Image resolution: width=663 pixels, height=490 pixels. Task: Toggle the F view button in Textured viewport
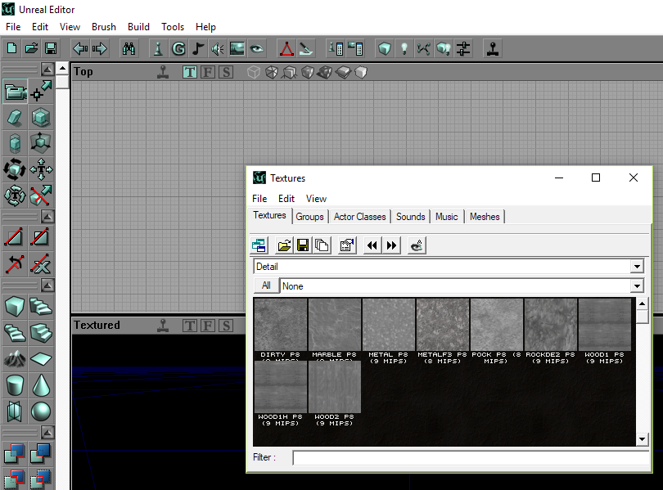pos(208,326)
